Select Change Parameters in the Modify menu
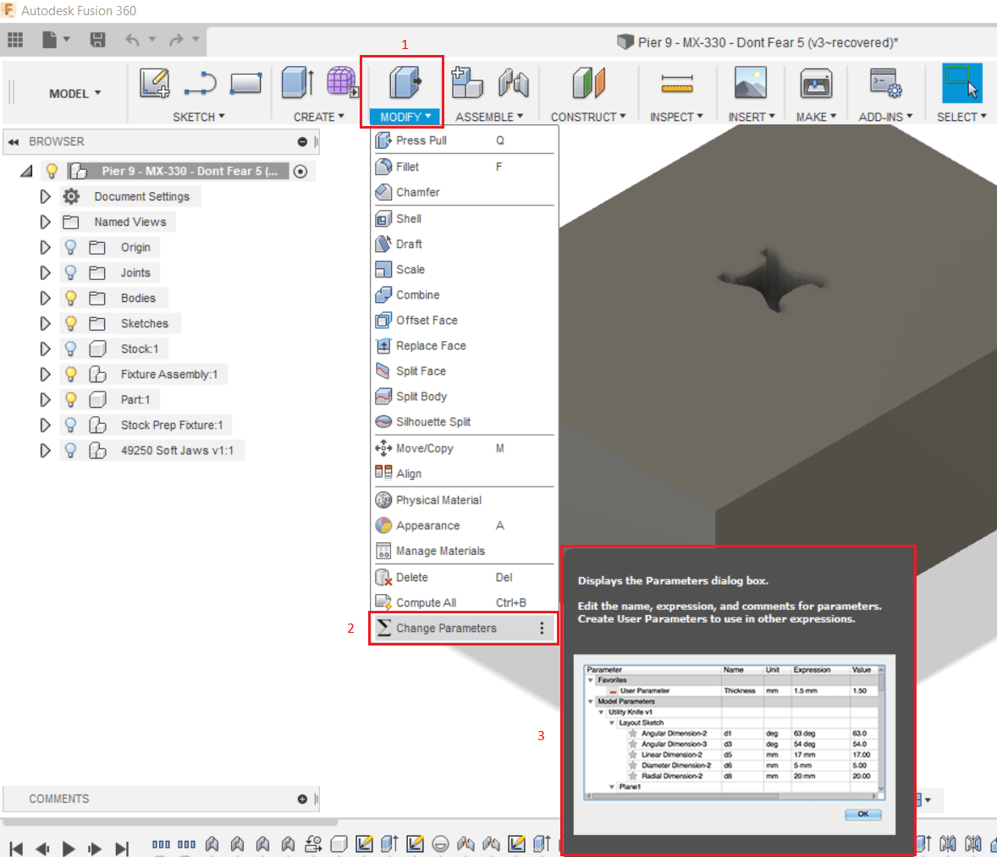997x857 pixels. click(449, 628)
